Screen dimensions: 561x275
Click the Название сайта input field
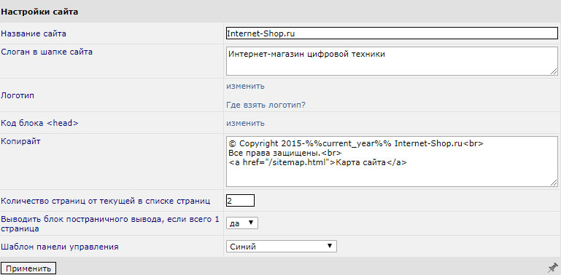[392, 33]
